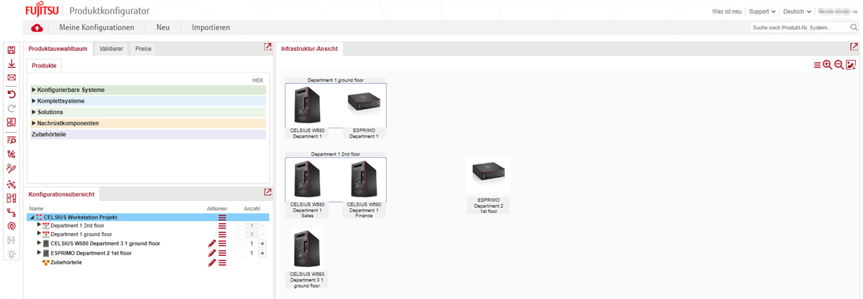This screenshot has height=299, width=863.
Task: Open actions menu for CELSIUS W580 Department 3
Action: tap(222, 244)
